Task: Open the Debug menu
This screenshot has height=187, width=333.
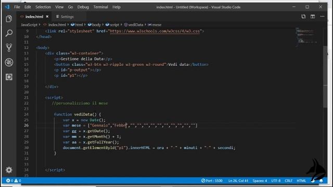Action: point(83,7)
